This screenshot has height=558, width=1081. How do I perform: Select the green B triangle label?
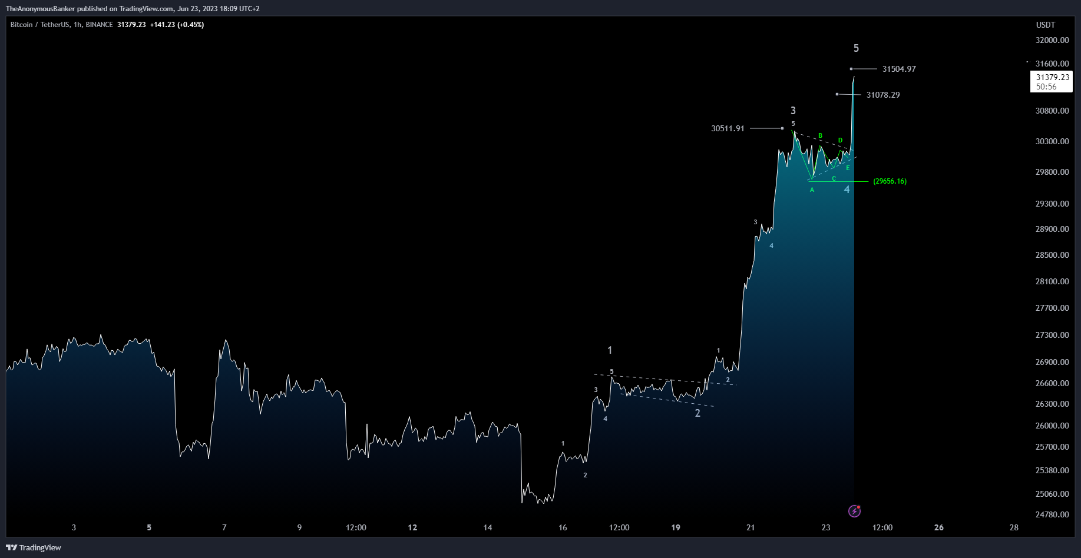point(820,136)
